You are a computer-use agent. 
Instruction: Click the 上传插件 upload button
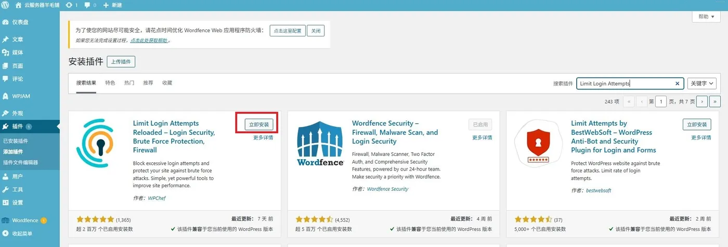(x=121, y=62)
